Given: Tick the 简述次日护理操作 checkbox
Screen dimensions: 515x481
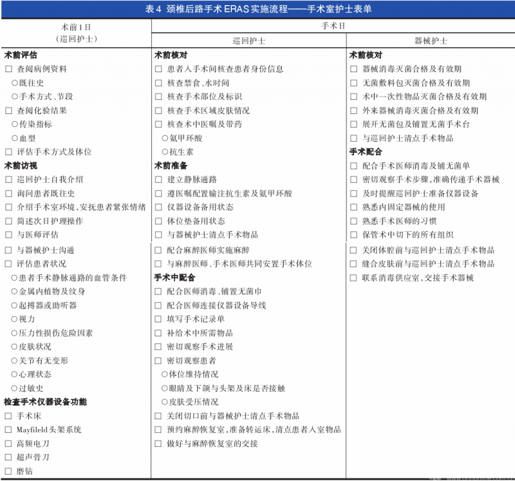Looking at the screenshot, I should point(9,221).
